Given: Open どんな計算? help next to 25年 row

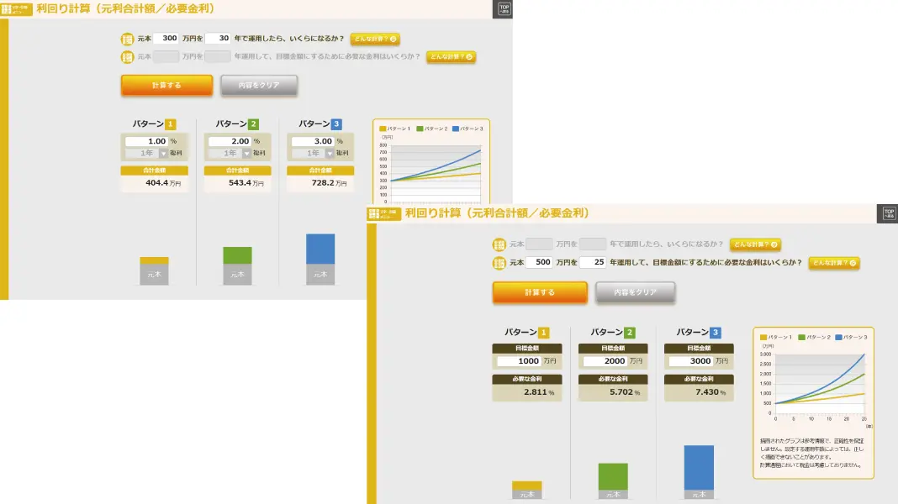Looking at the screenshot, I should click(x=834, y=263).
